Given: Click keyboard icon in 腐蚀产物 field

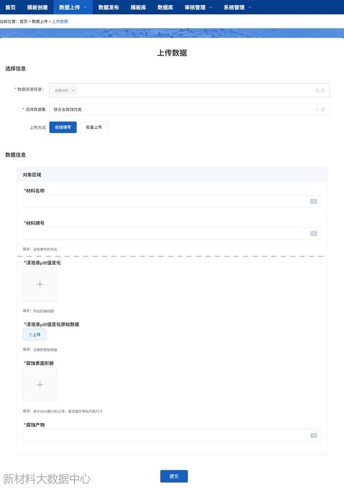Looking at the screenshot, I should (x=313, y=436).
